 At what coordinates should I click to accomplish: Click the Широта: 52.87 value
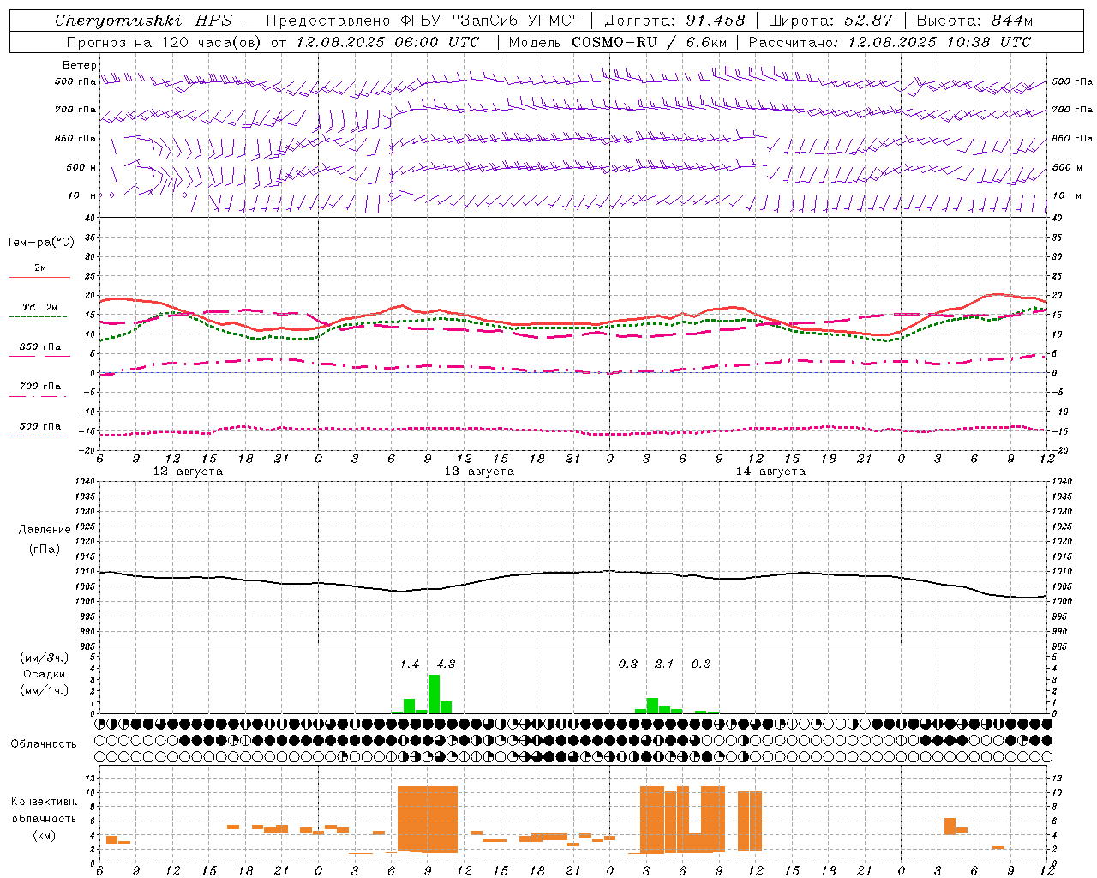[x=830, y=21]
